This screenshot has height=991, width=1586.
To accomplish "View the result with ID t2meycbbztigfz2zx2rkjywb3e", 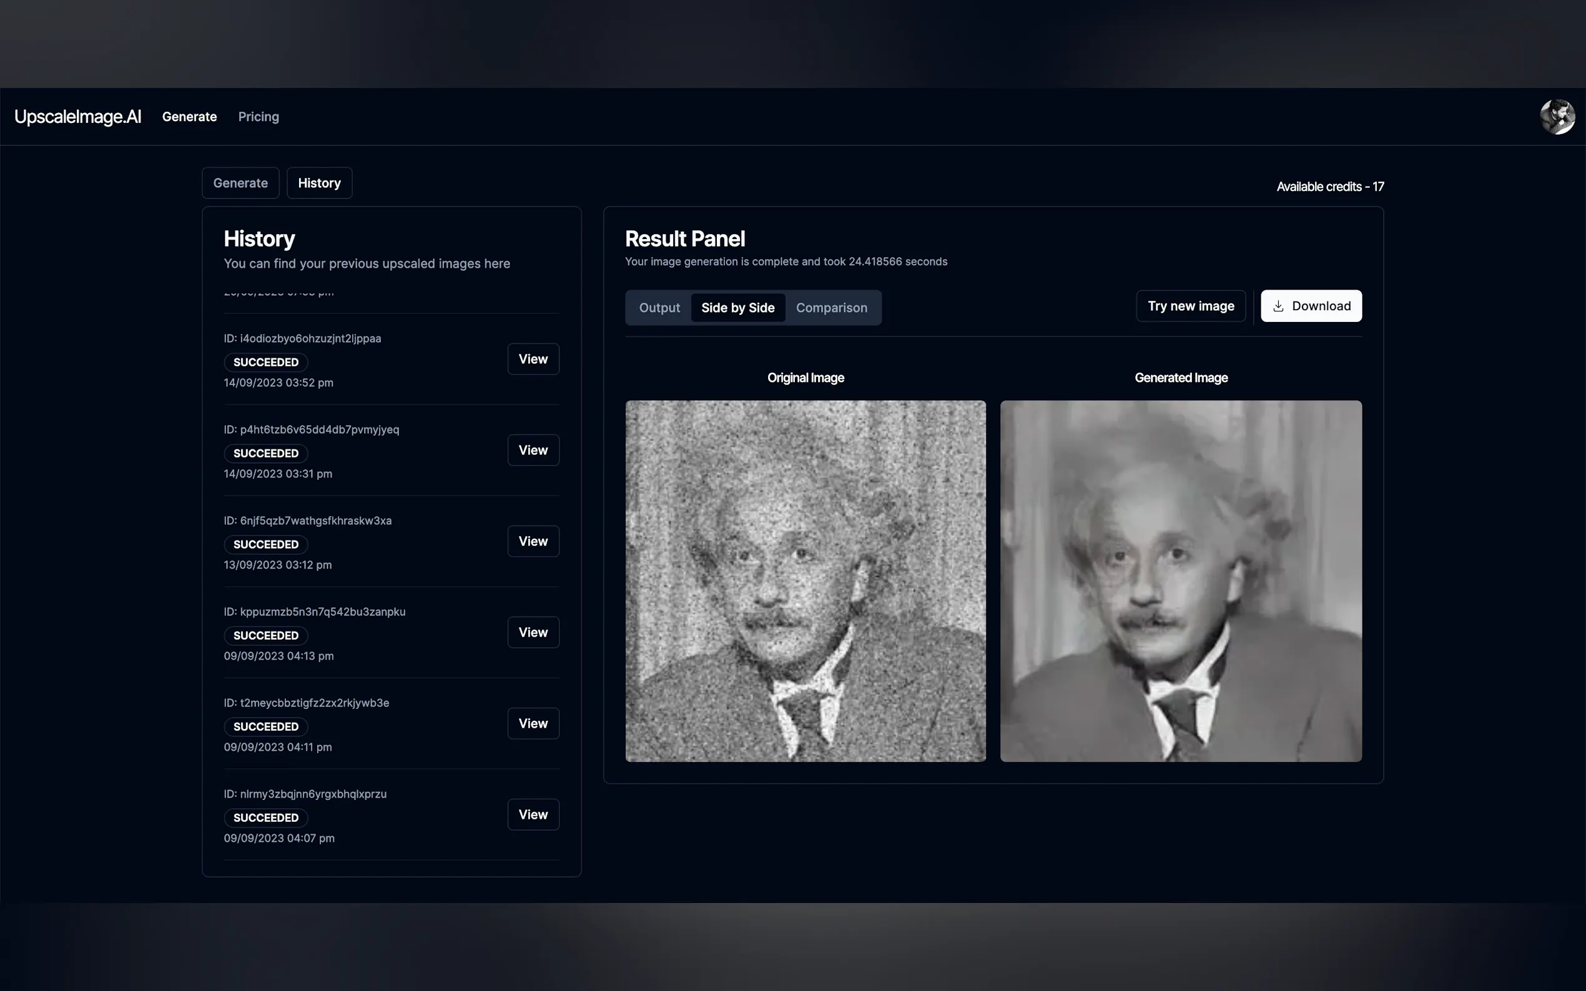I will pyautogui.click(x=533, y=723).
